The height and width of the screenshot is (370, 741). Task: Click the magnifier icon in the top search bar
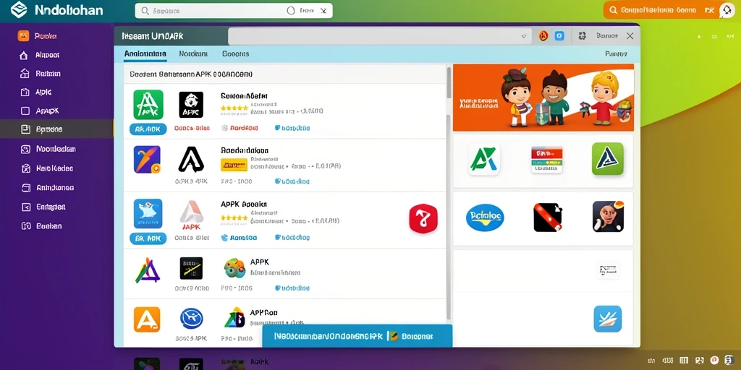click(x=145, y=10)
